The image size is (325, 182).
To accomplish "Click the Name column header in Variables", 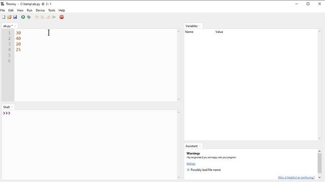I will (x=189, y=32).
